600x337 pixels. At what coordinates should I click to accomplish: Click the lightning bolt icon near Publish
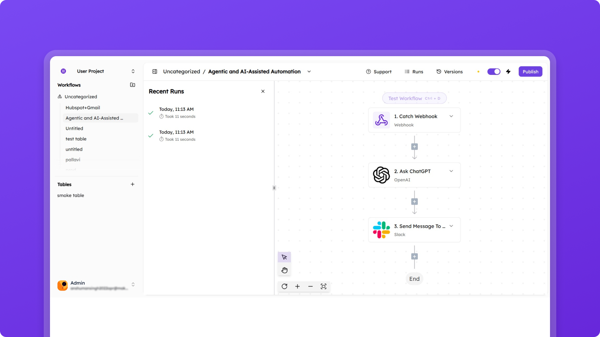[x=508, y=71]
